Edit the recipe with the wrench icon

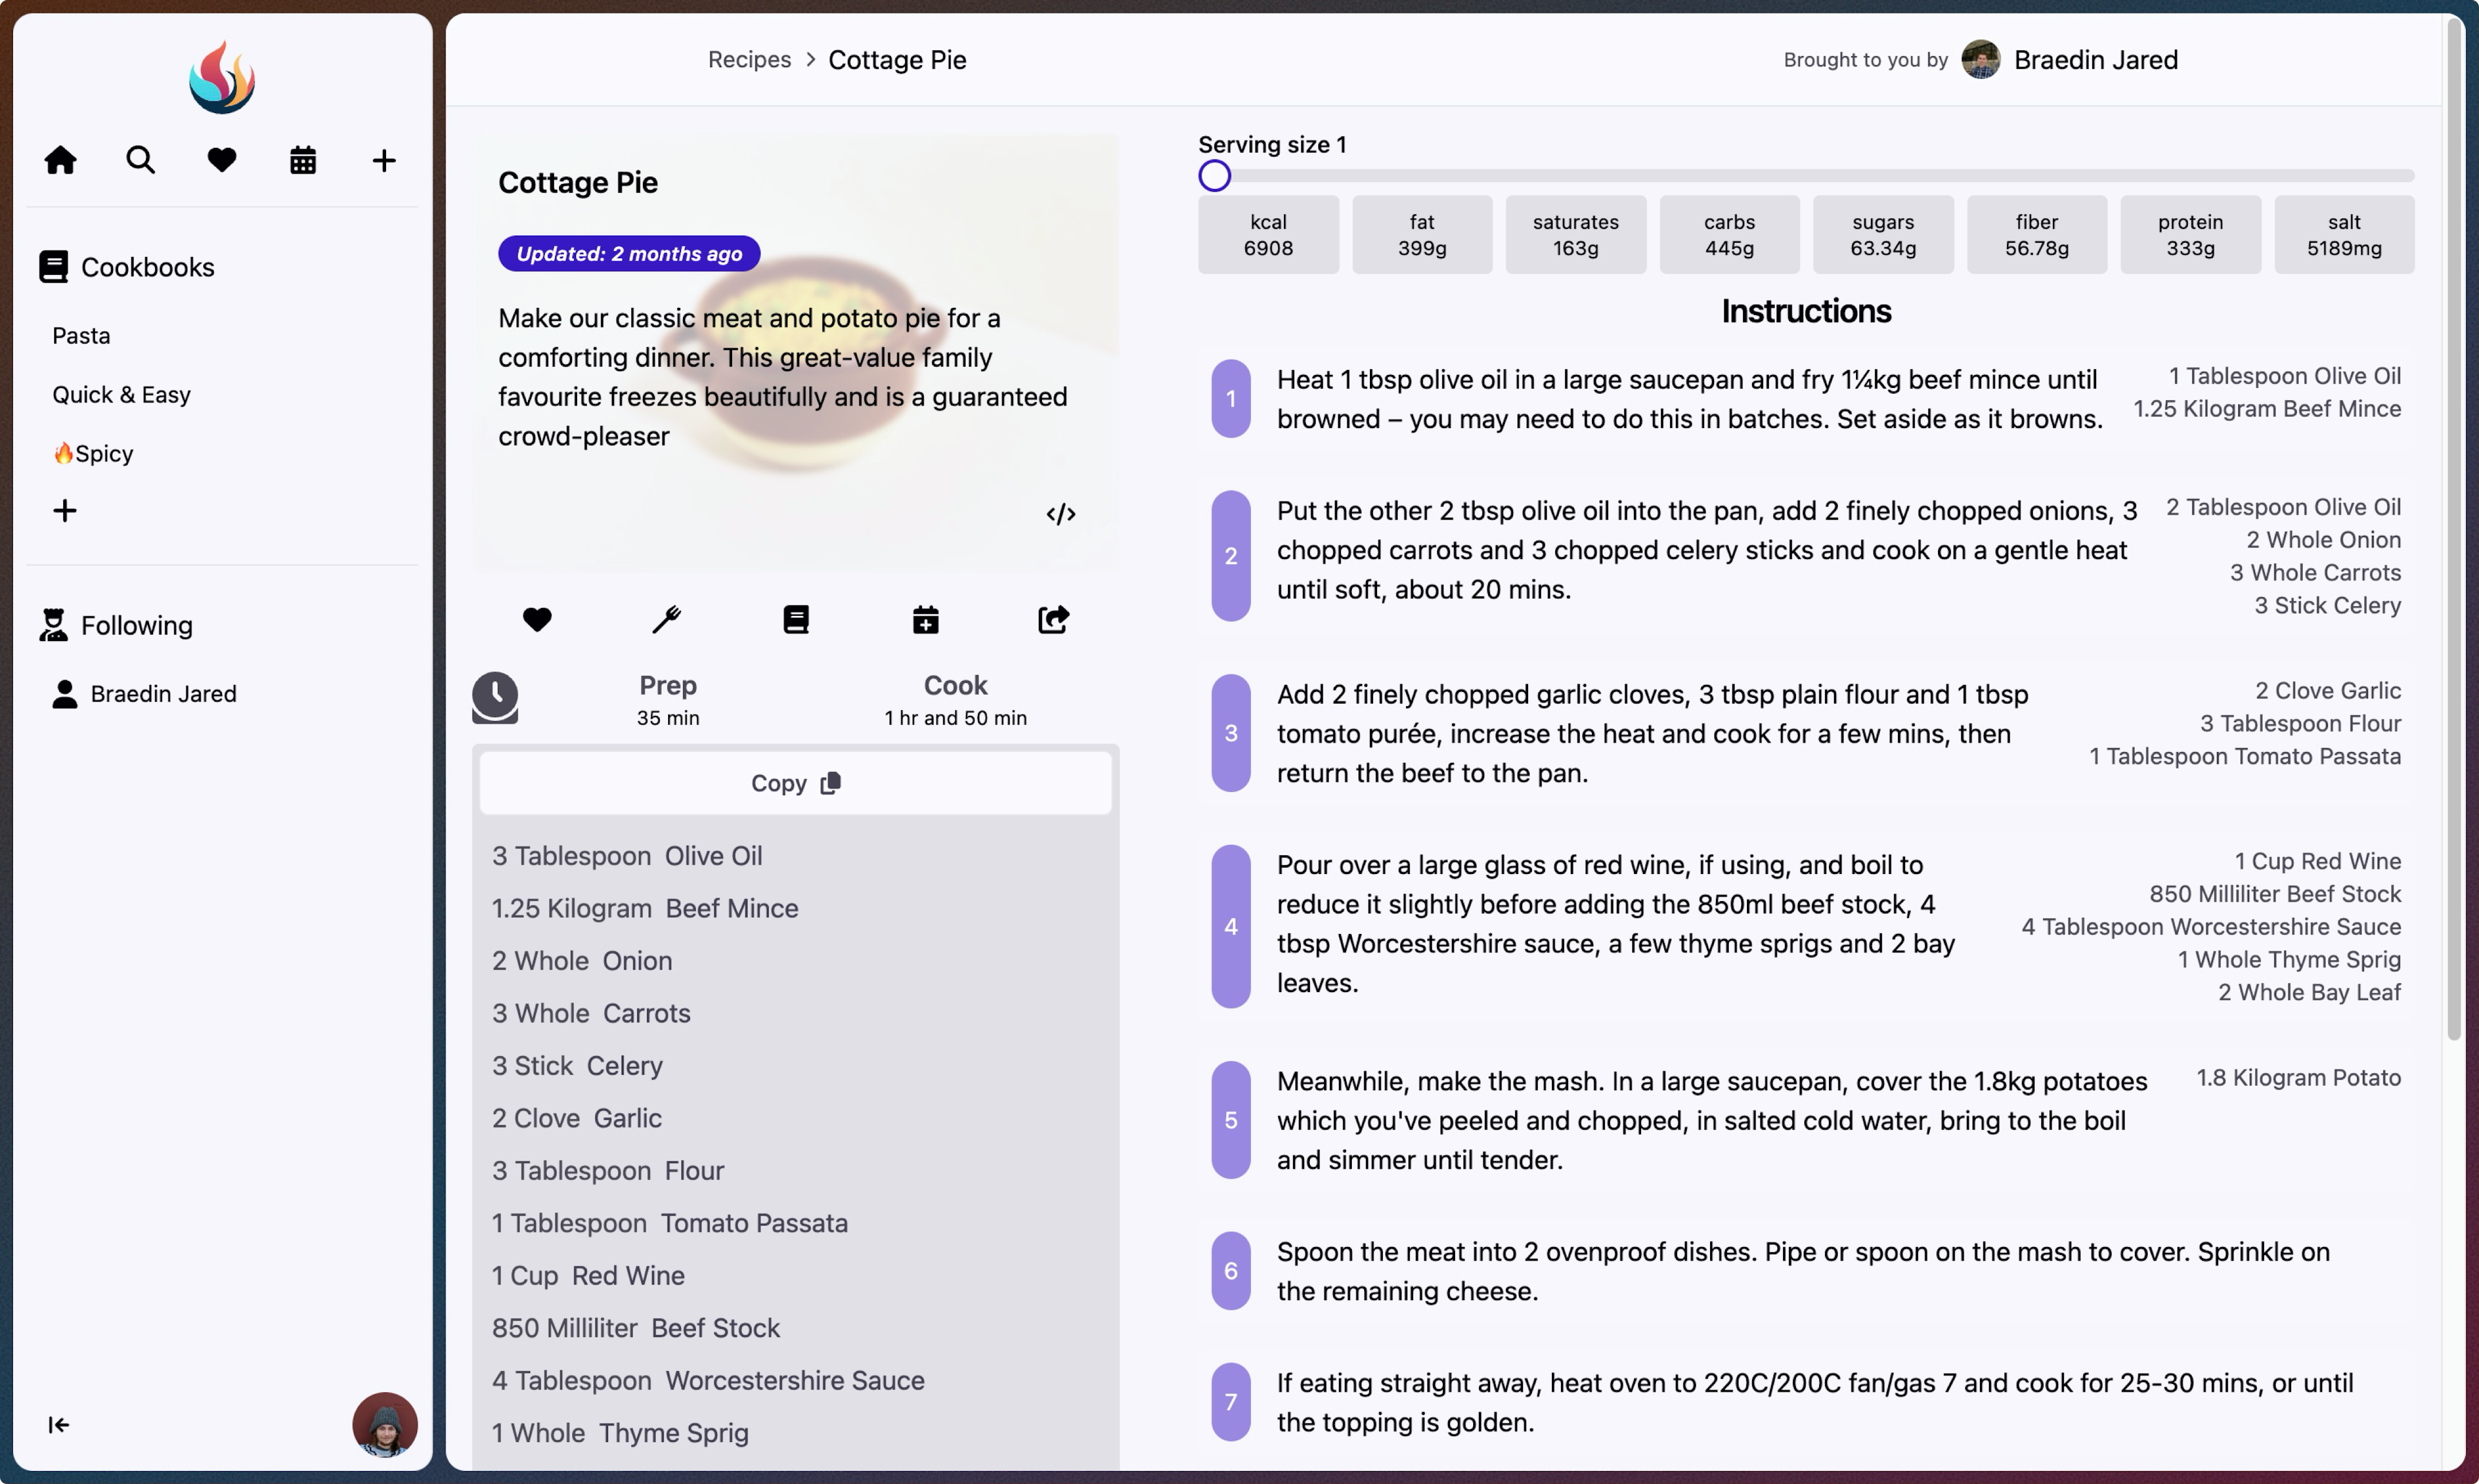(666, 620)
